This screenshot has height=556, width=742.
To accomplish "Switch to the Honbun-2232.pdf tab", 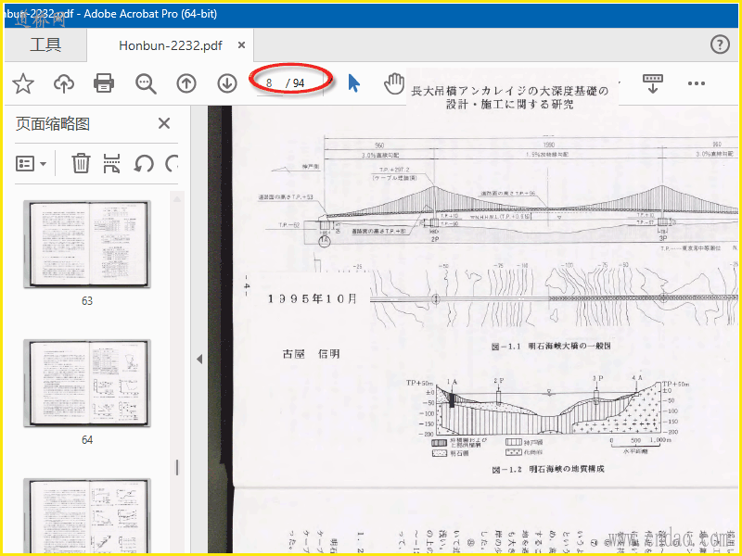I will point(171,45).
